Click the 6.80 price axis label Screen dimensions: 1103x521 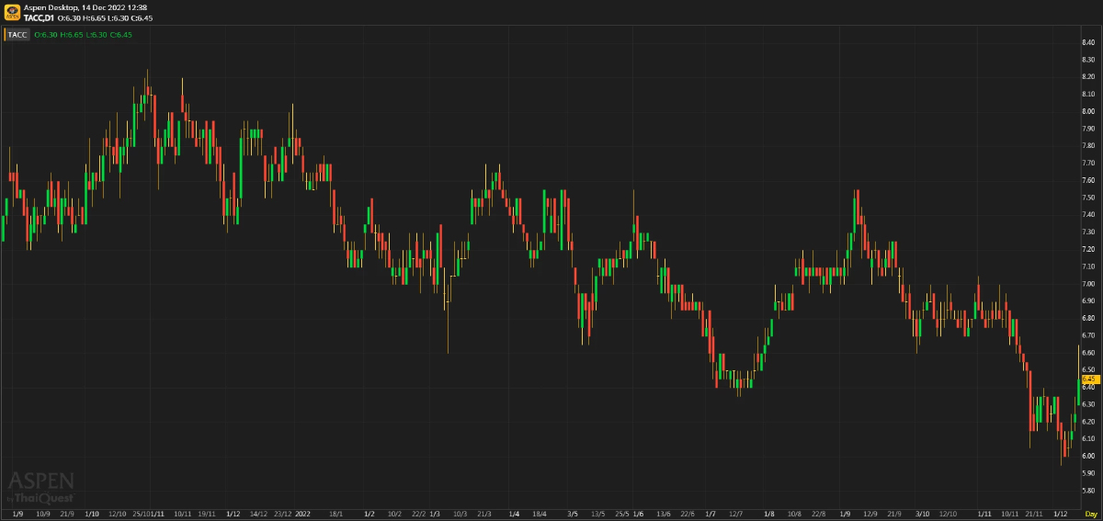click(x=1089, y=318)
